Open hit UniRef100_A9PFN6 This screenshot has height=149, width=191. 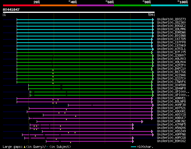(171, 135)
